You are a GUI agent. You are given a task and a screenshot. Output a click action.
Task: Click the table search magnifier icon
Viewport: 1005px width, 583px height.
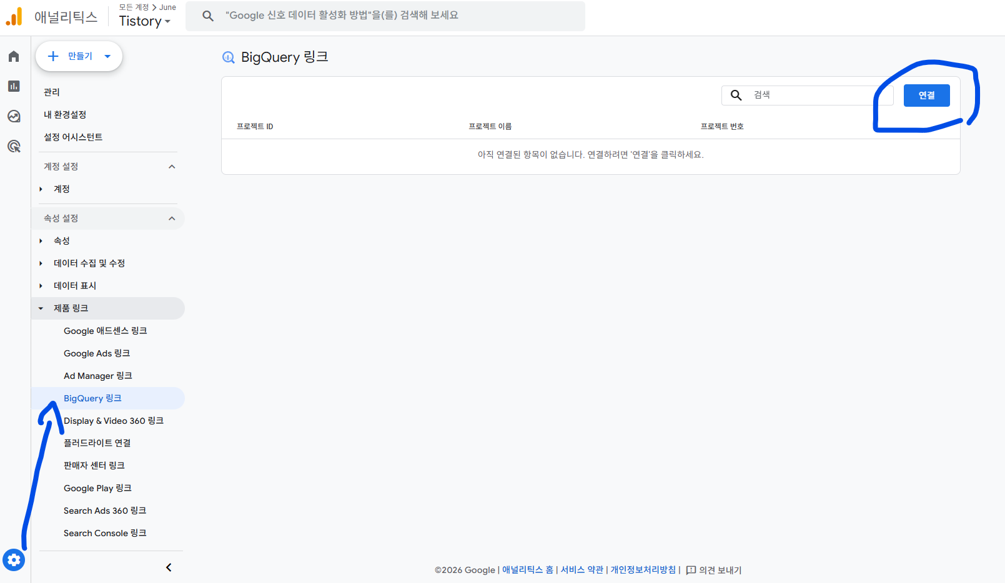736,95
